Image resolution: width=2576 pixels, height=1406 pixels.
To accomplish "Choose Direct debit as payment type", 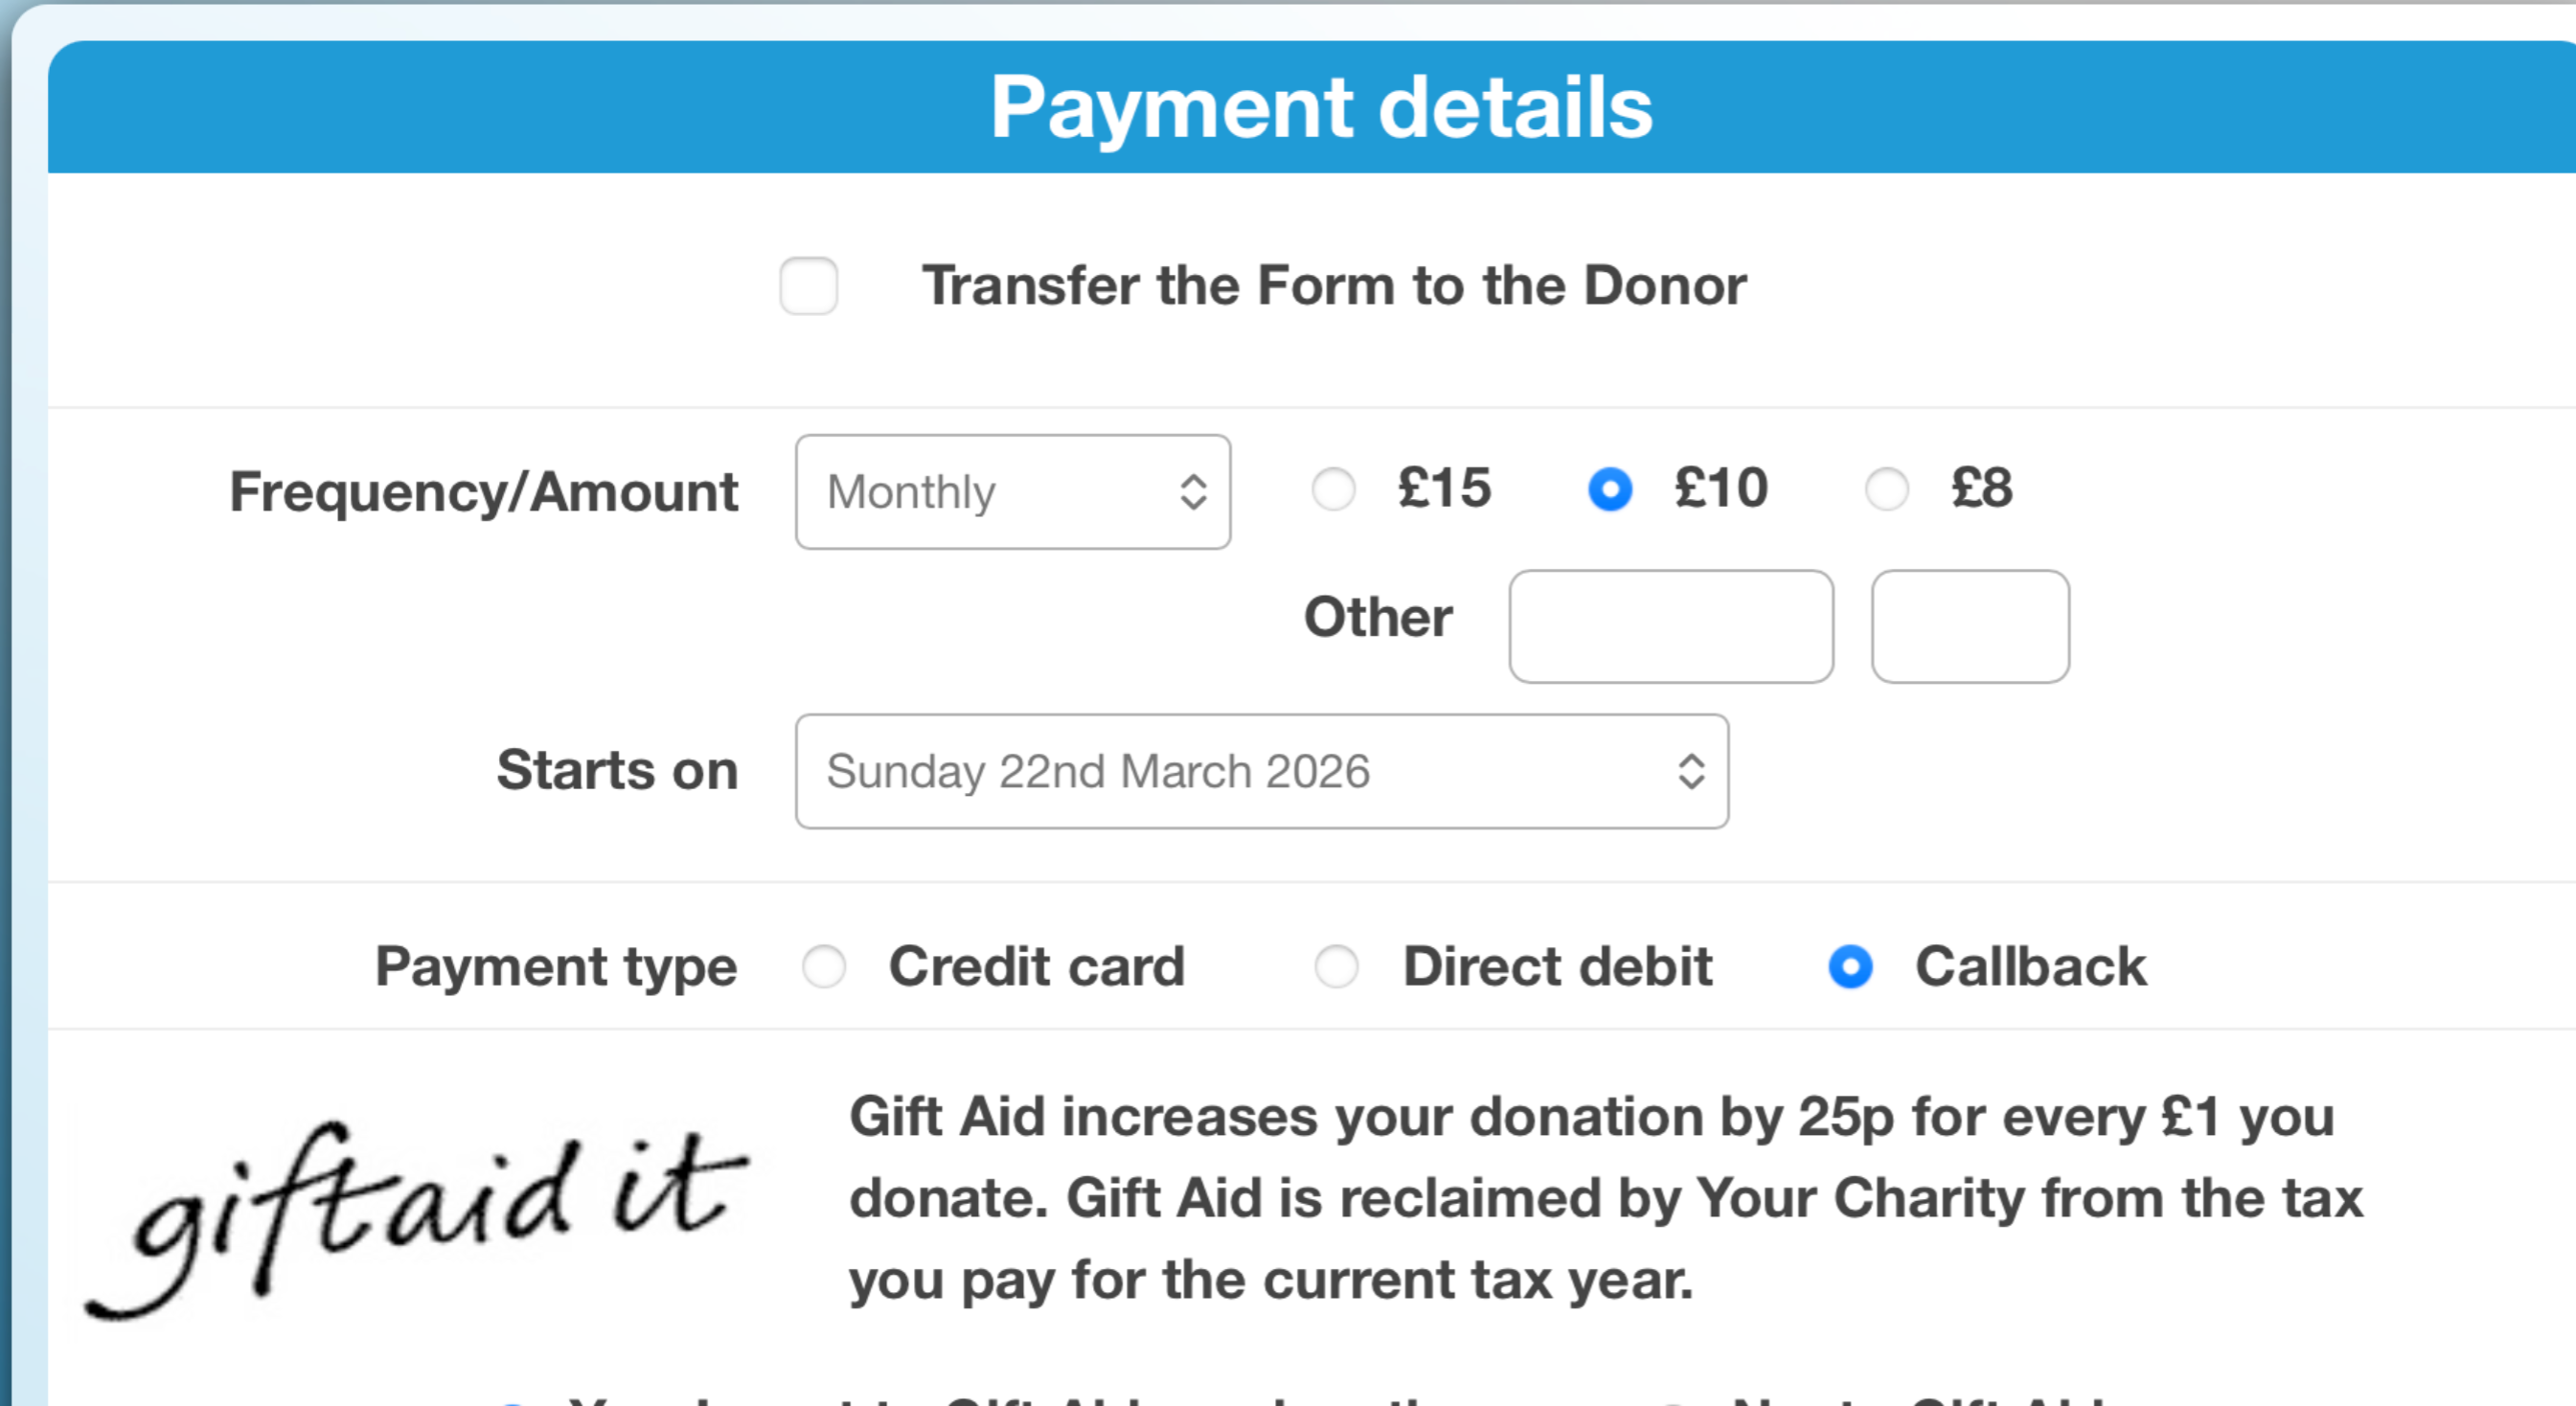I will coord(1337,967).
